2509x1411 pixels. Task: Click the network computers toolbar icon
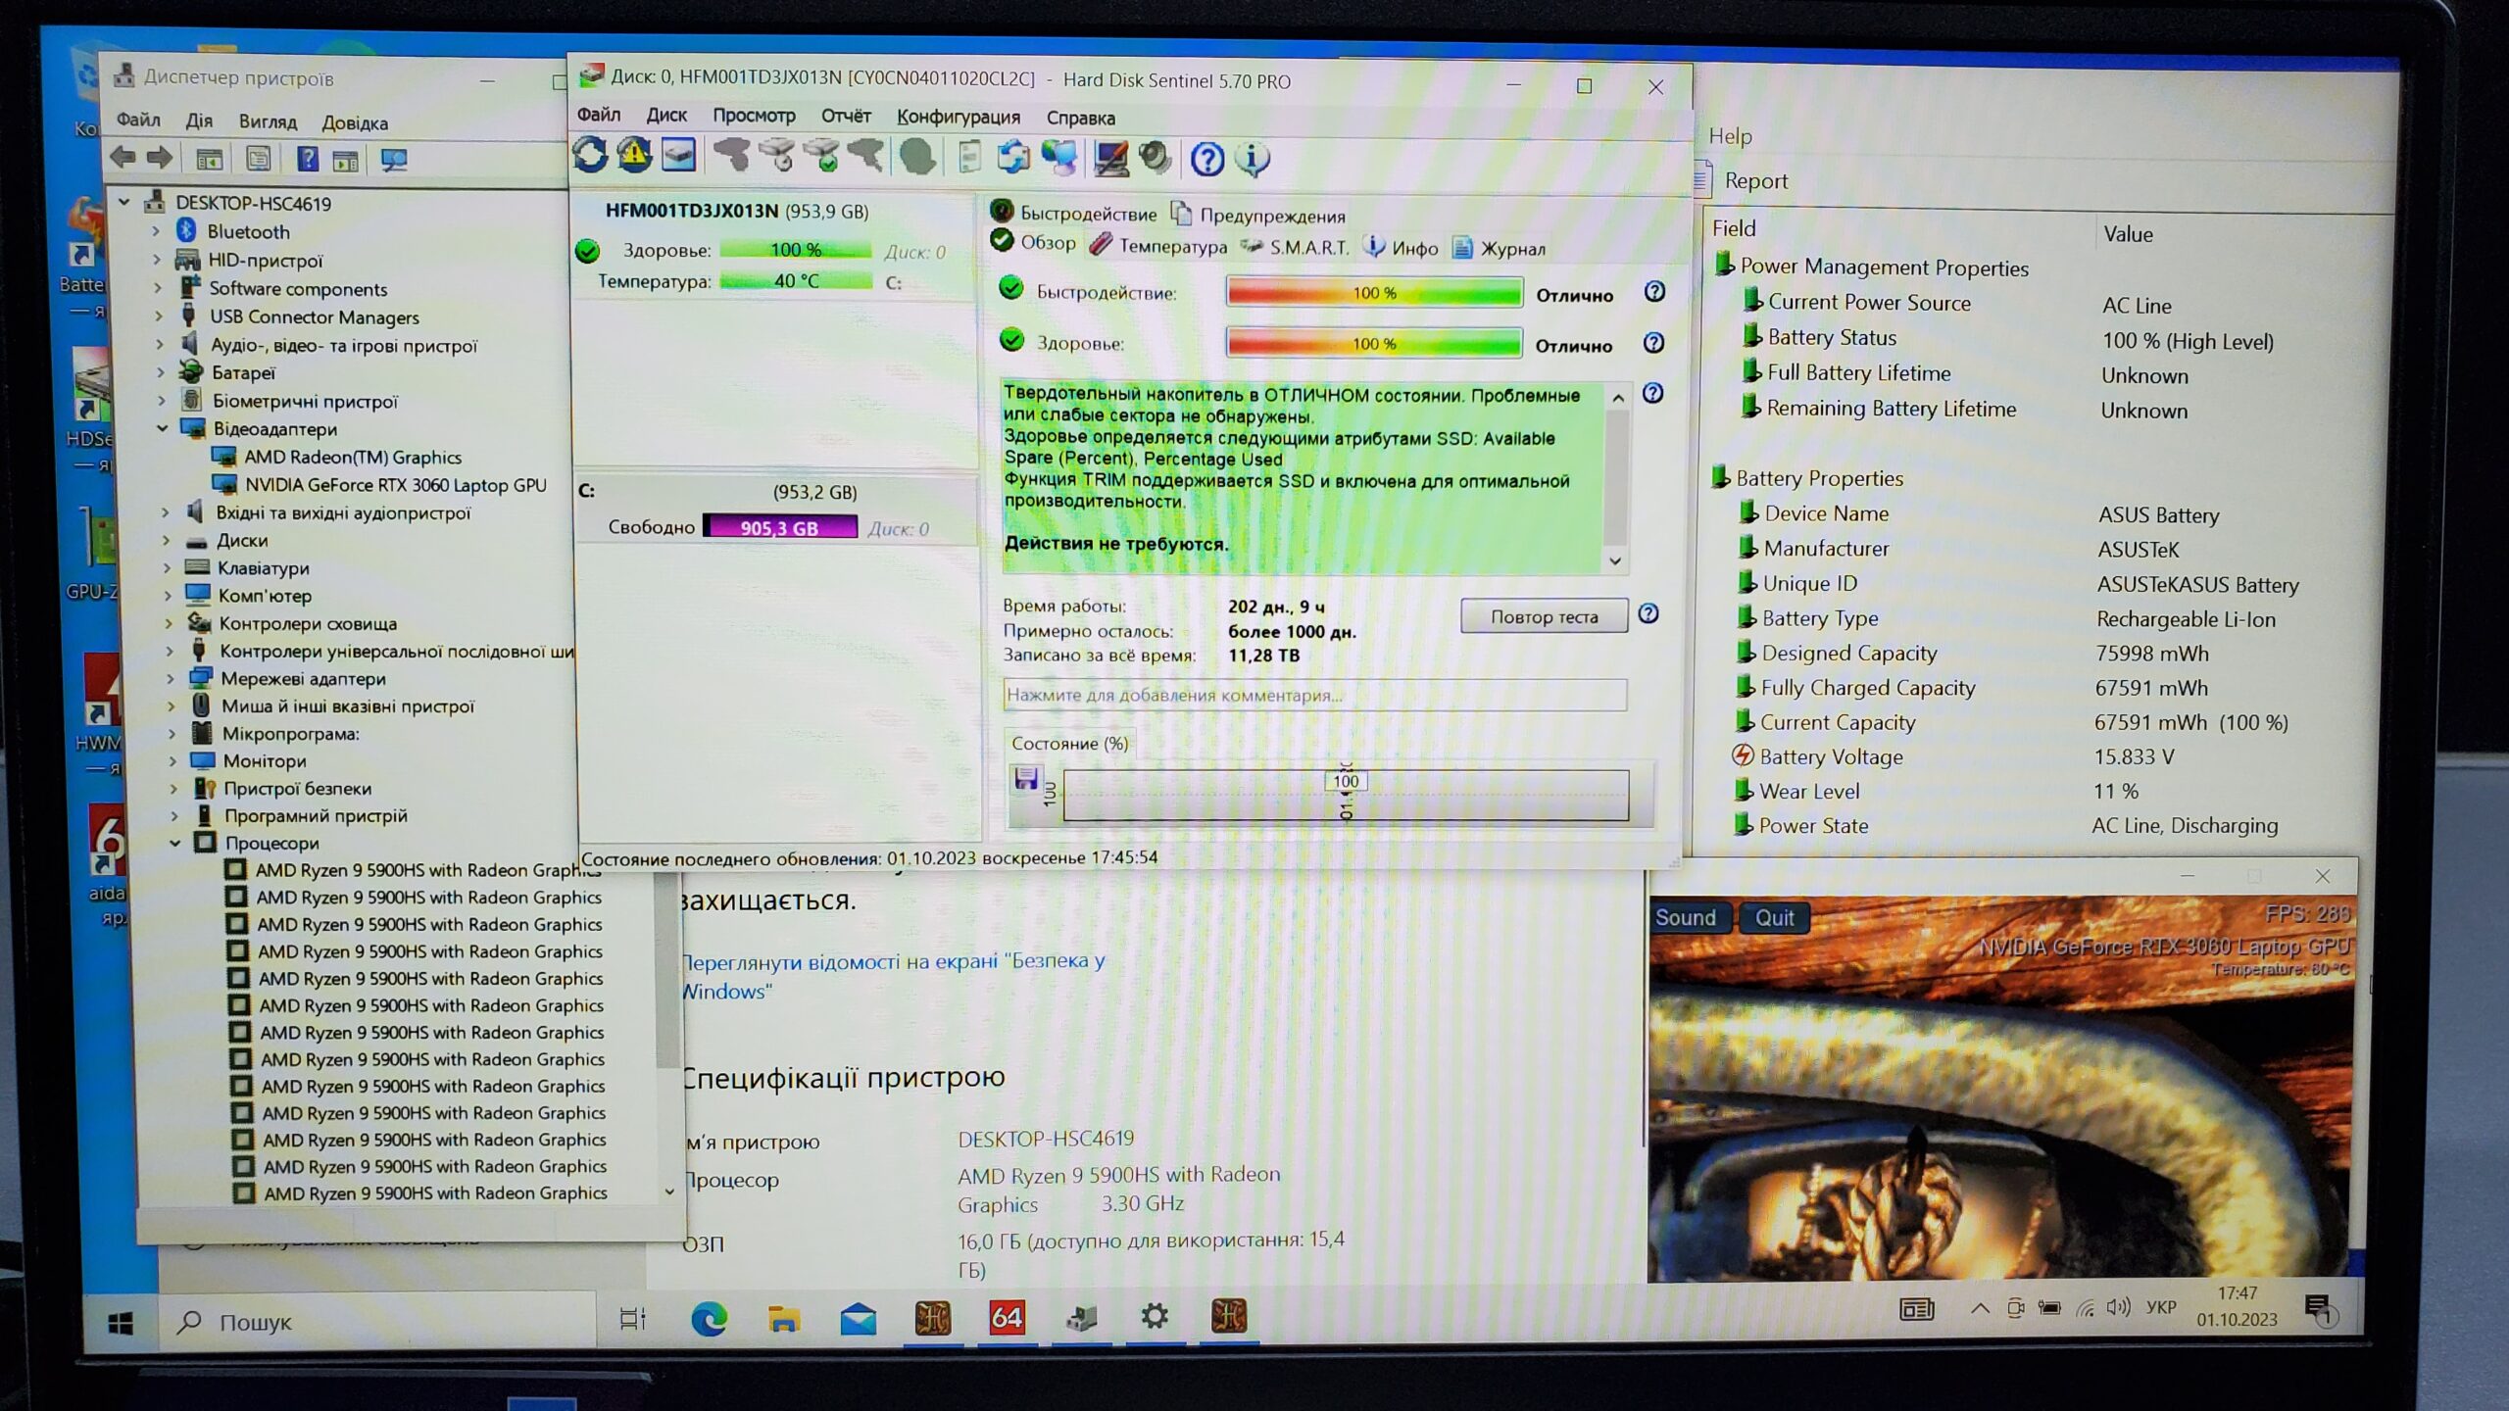(1059, 158)
